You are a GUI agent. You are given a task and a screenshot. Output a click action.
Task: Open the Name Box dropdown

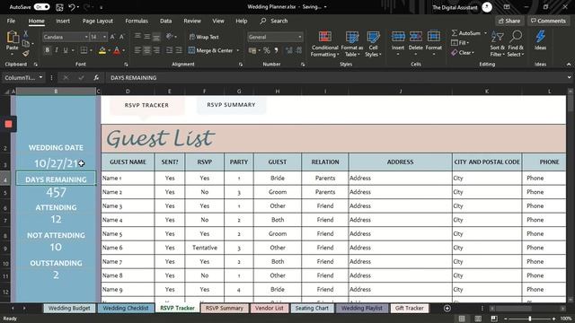[x=40, y=78]
